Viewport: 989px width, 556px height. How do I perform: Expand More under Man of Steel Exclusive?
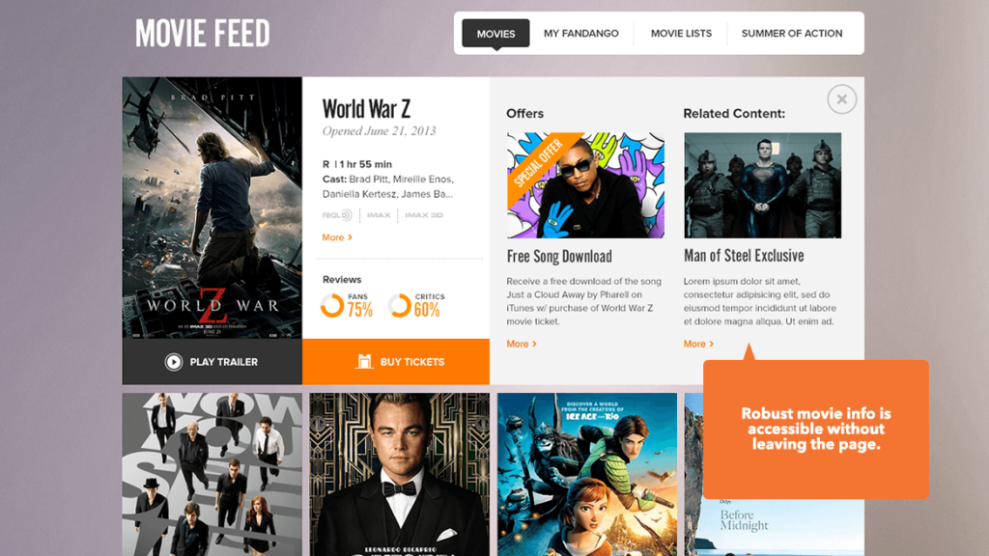pyautogui.click(x=698, y=344)
